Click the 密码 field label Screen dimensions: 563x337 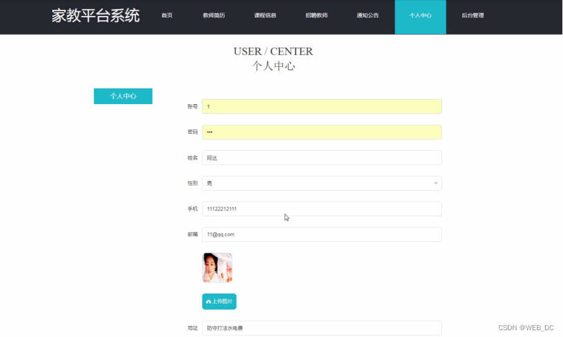click(192, 132)
